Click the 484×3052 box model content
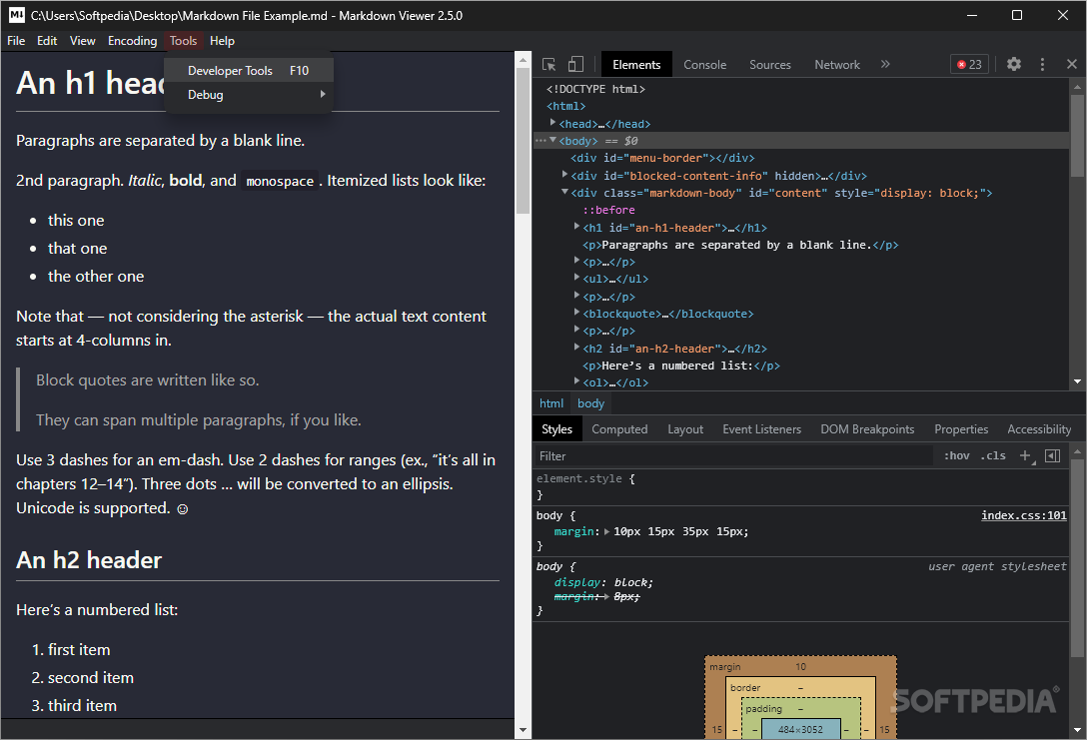1087x740 pixels. 800,730
